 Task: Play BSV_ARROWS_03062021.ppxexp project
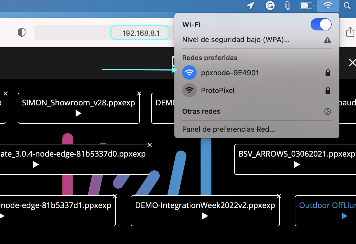coord(296,165)
